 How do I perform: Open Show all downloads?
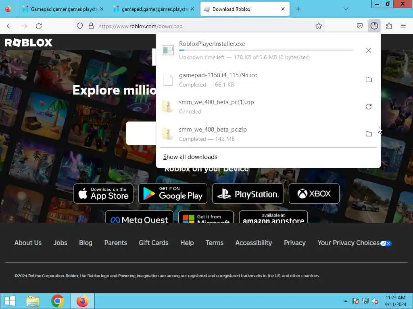[190, 157]
